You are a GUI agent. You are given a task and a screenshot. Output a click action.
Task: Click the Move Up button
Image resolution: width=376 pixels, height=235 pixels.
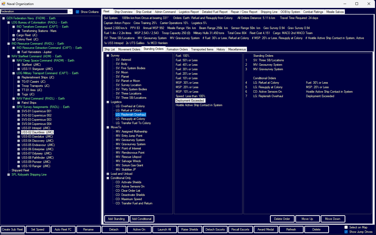coord(307,219)
